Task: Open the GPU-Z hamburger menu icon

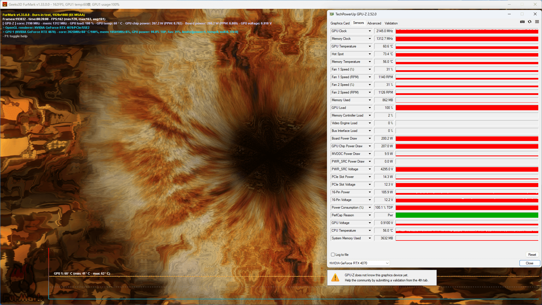Action: point(537,22)
